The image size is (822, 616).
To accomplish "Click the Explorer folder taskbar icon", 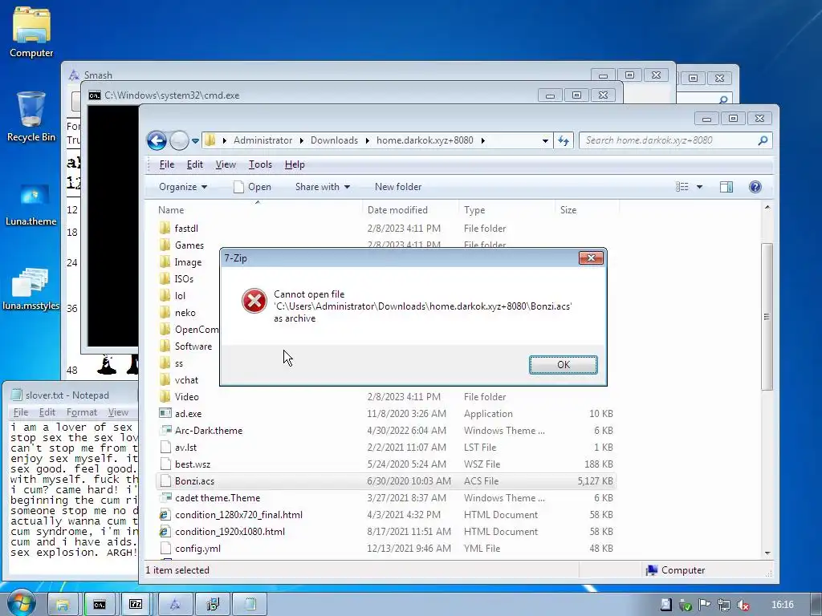I will (x=63, y=605).
